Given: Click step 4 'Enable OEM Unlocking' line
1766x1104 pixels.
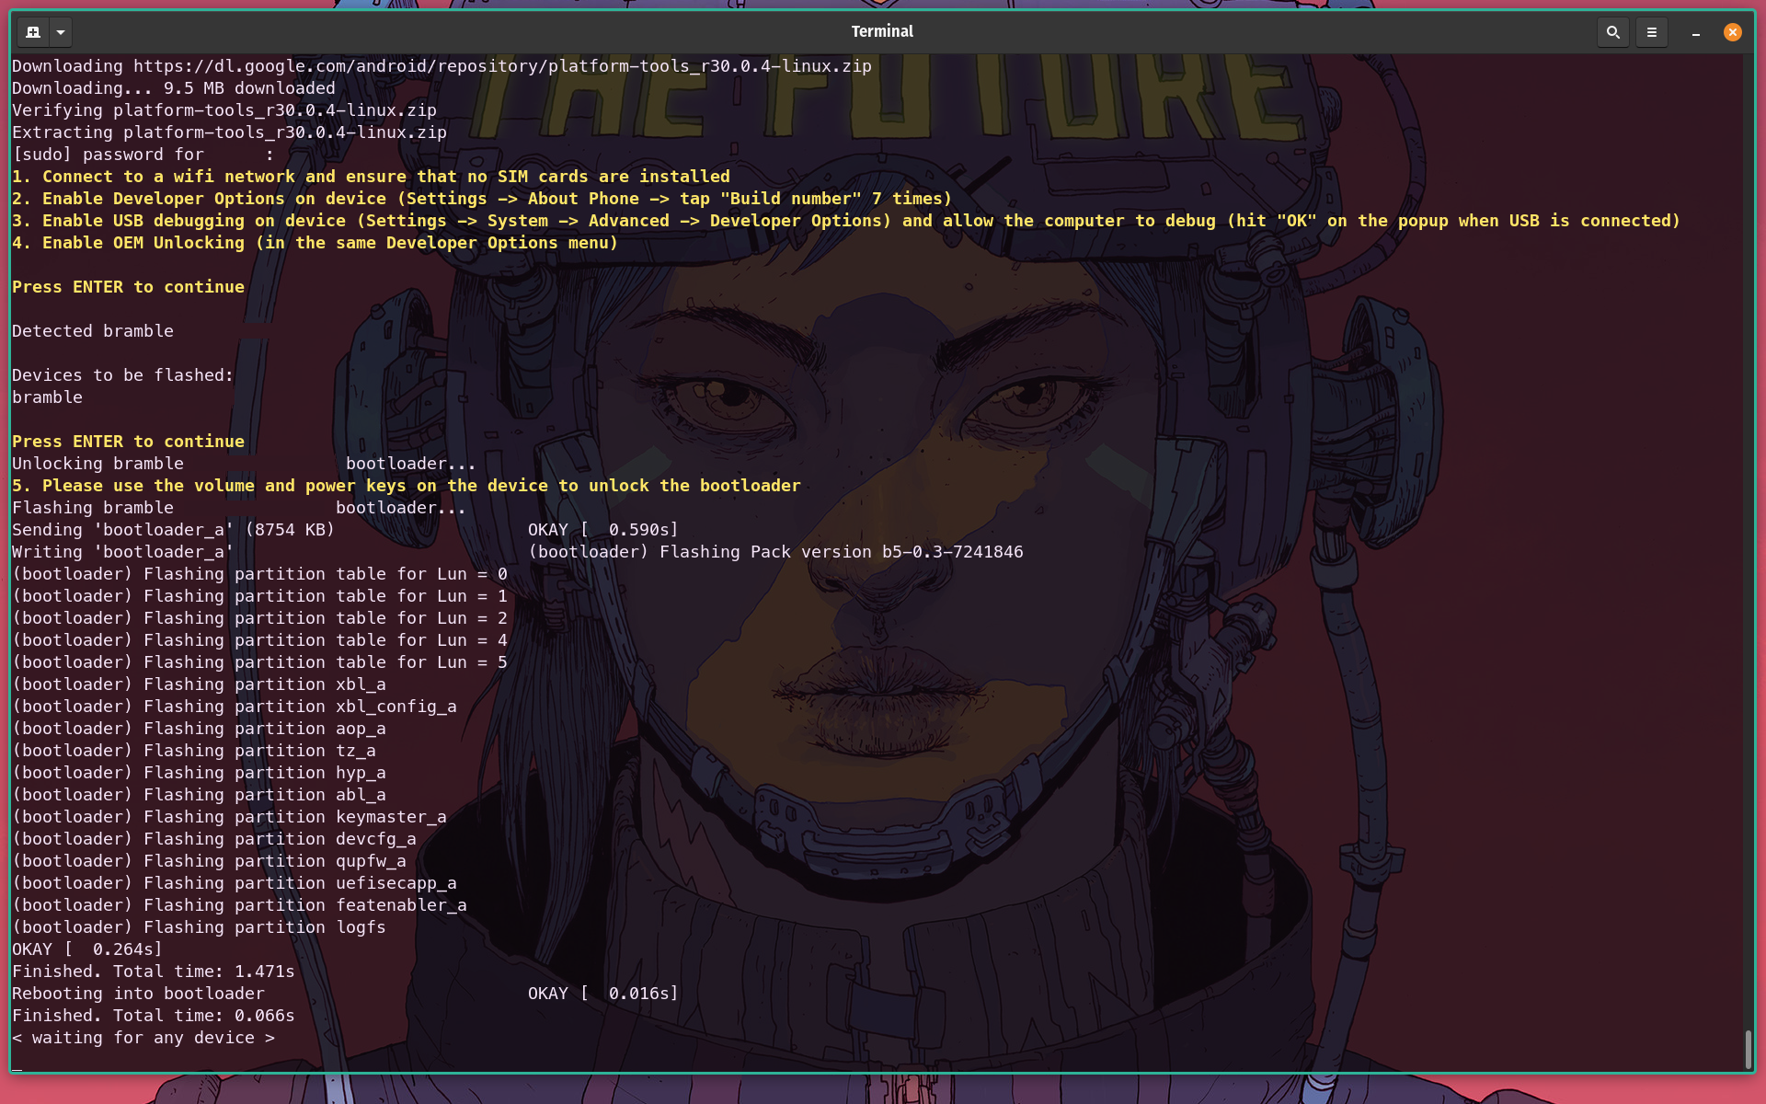Looking at the screenshot, I should pyautogui.click(x=315, y=243).
